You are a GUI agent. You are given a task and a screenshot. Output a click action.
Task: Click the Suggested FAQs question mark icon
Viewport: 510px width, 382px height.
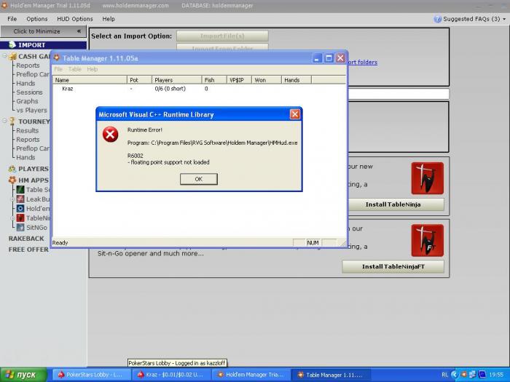tap(437, 19)
